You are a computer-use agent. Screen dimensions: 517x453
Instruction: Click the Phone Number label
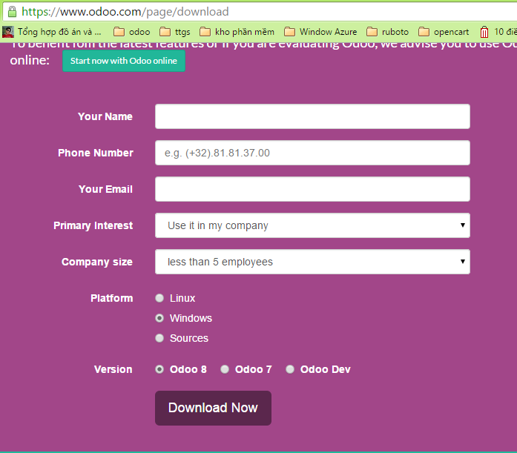(96, 153)
